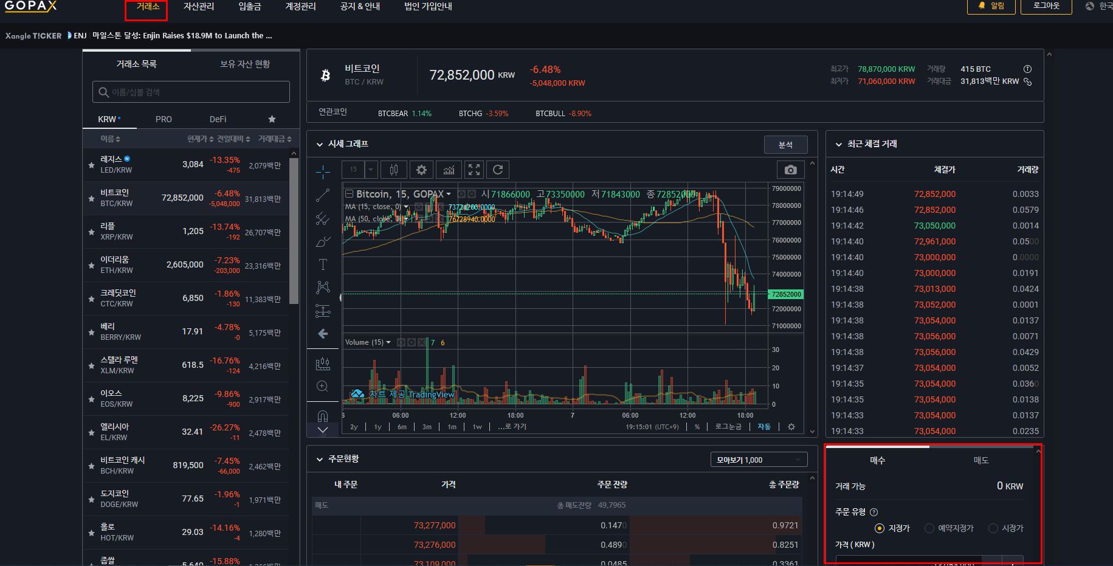The height and width of the screenshot is (566, 1113).
Task: Select the price range measure tool
Action: pos(323,364)
